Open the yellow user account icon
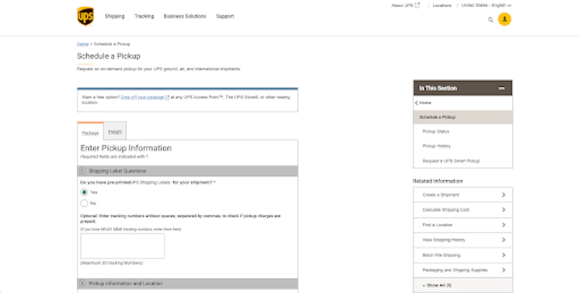Viewport: 579px width, 293px height. pos(504,19)
